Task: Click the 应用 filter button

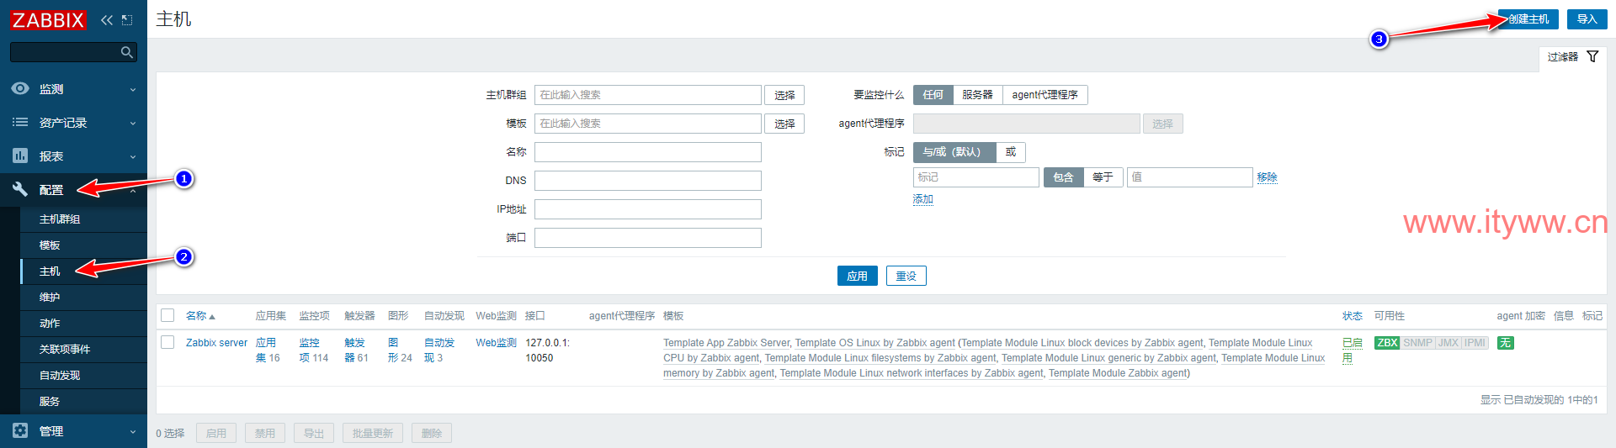Action: tap(857, 276)
